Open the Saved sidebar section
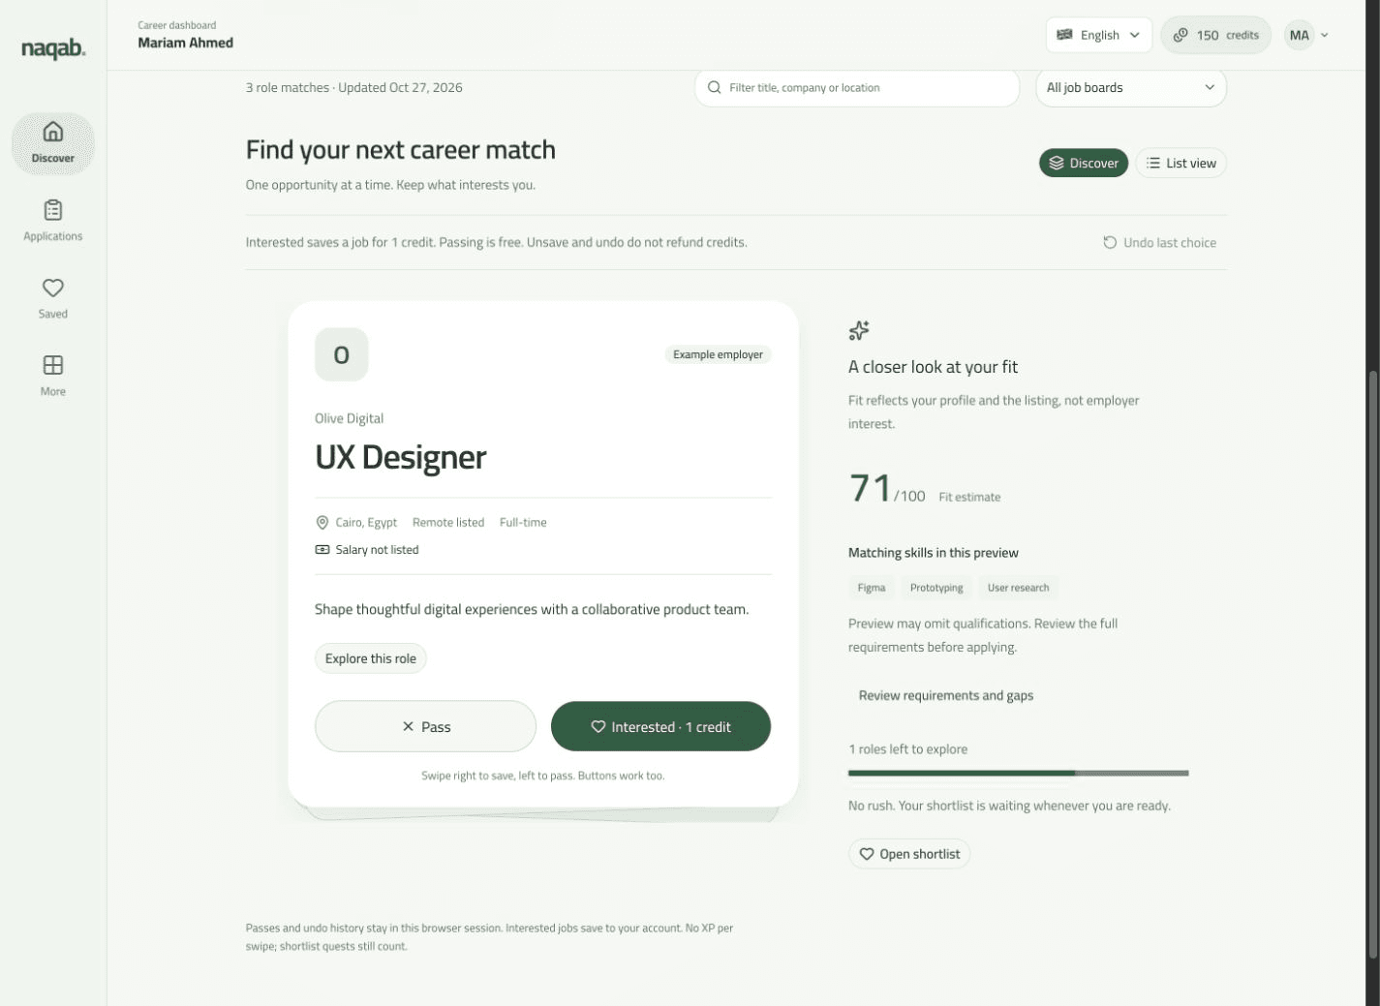 click(x=53, y=298)
